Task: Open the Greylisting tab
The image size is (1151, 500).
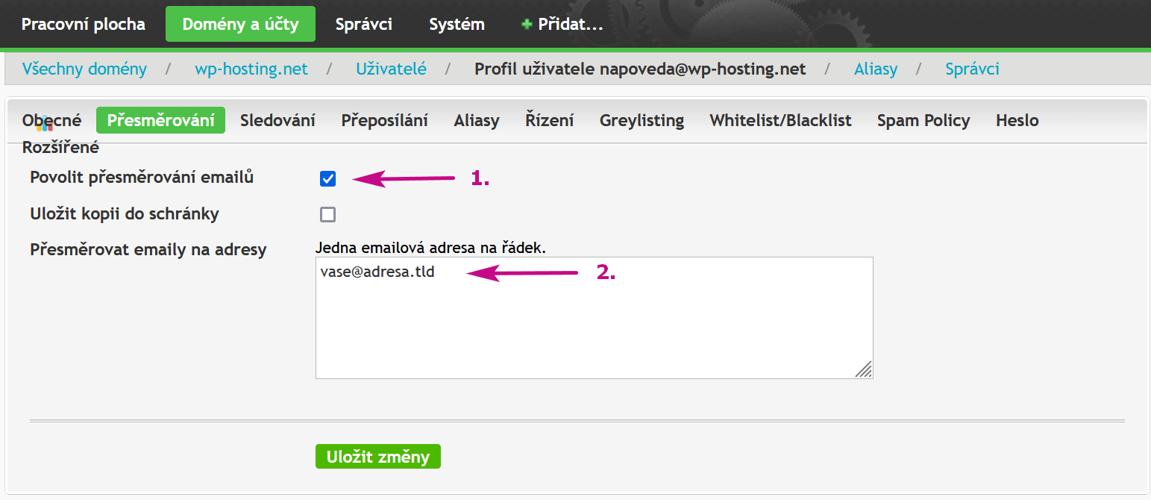Action: (642, 120)
